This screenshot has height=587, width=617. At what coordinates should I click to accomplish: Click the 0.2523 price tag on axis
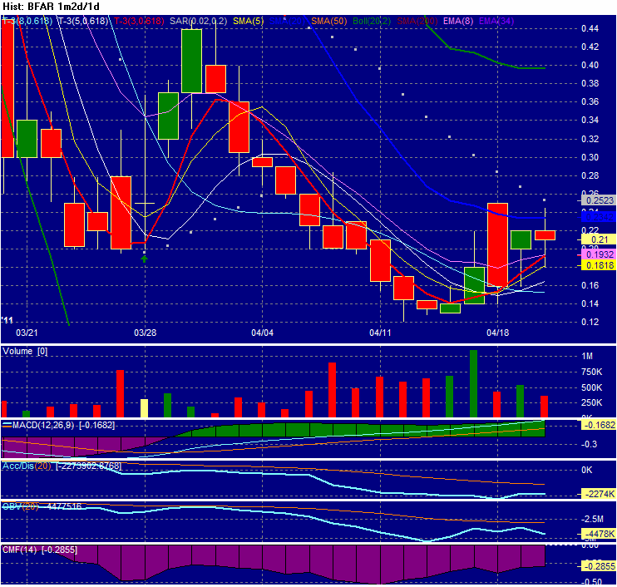pos(599,200)
